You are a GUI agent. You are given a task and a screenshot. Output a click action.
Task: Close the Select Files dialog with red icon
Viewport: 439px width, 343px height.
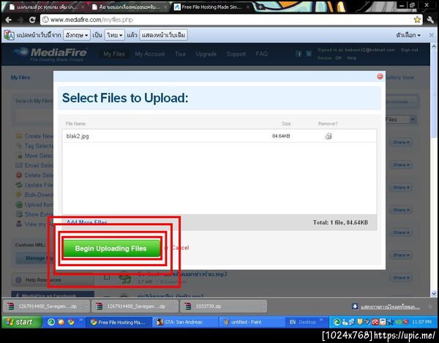coord(380,76)
